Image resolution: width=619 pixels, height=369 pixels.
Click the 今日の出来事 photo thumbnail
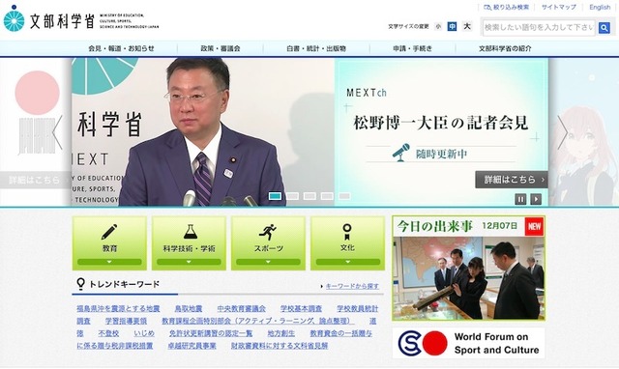coord(468,278)
